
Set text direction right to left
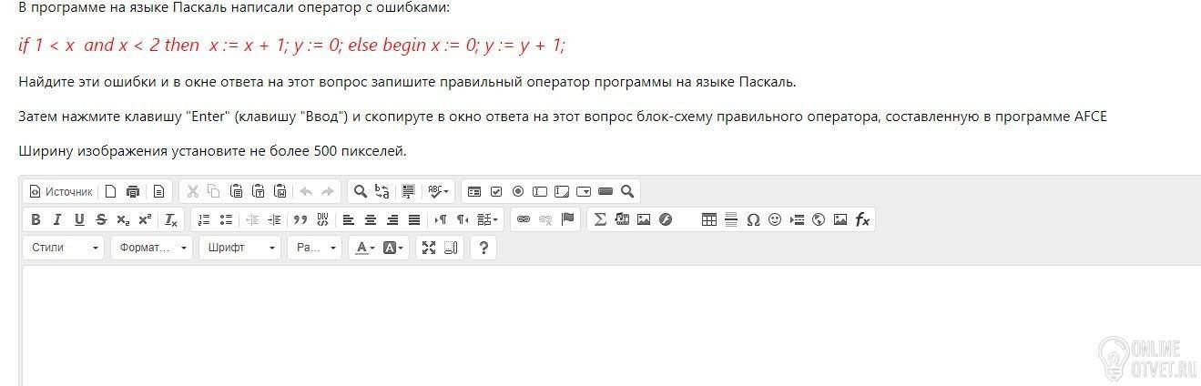[x=463, y=219]
